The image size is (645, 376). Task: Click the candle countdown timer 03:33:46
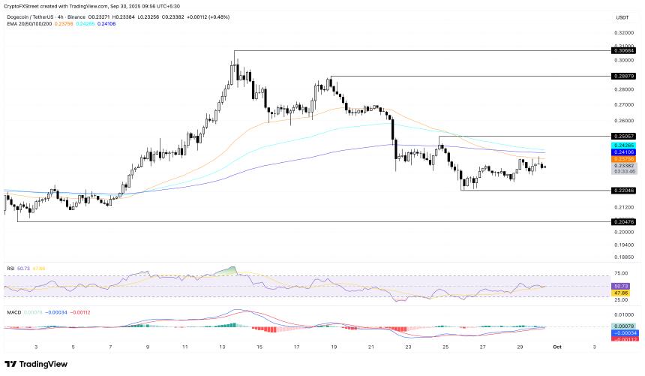point(623,171)
